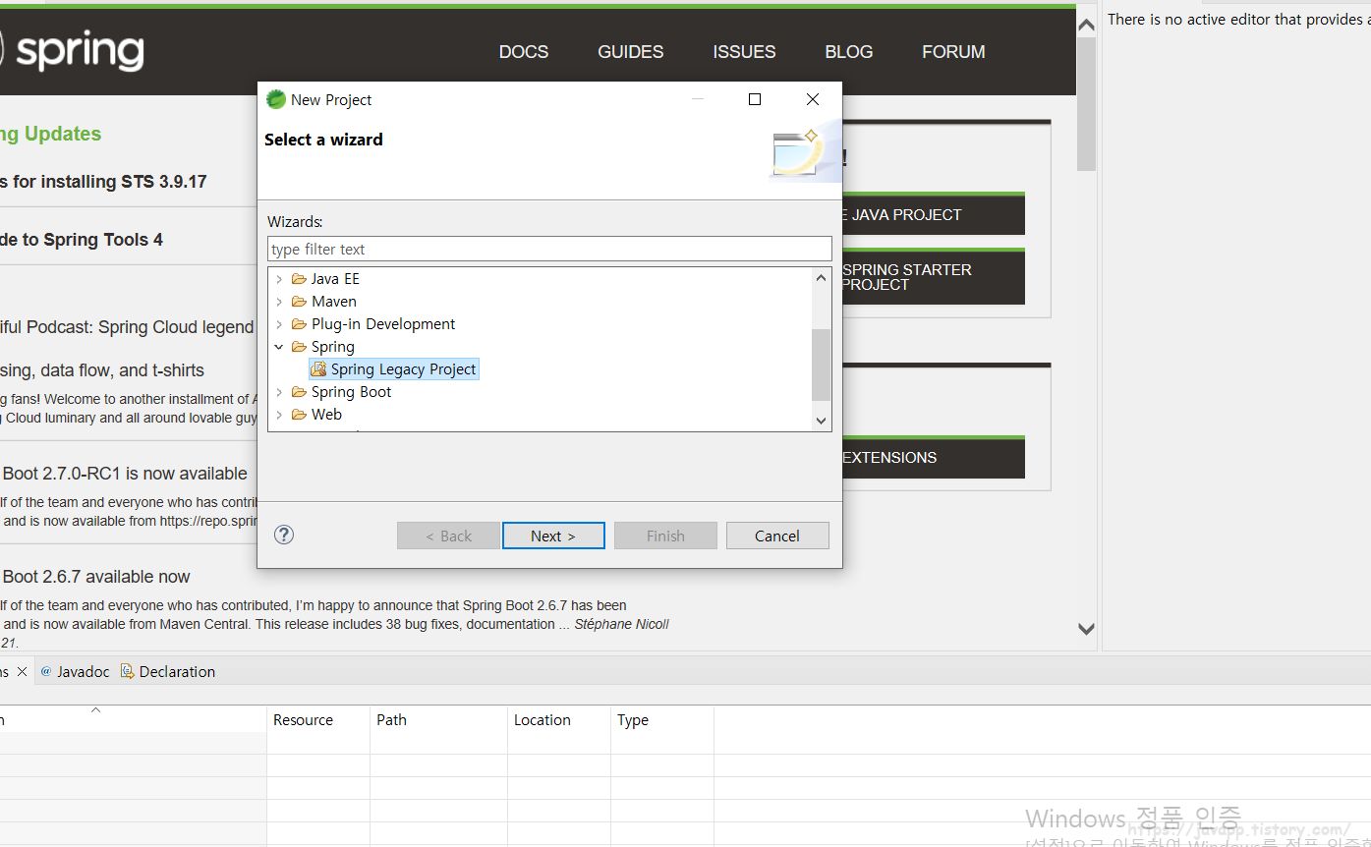Click the Web folder icon
1371x847 pixels.
click(x=299, y=415)
